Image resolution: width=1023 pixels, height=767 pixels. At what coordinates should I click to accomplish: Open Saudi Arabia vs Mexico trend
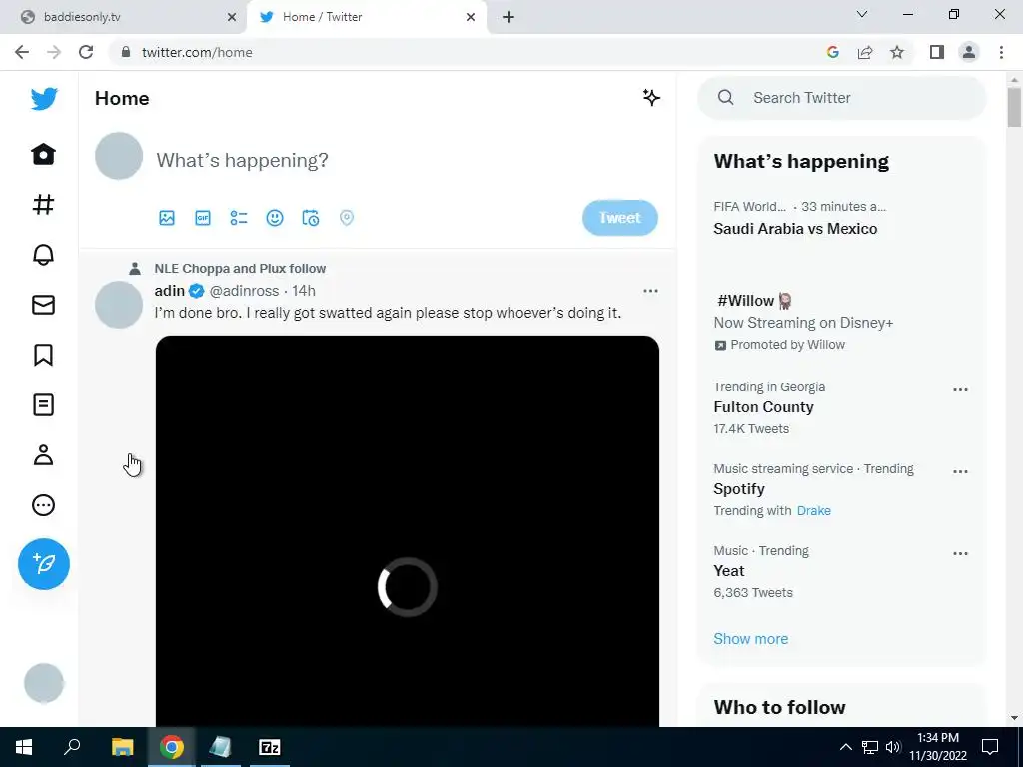[x=795, y=229]
